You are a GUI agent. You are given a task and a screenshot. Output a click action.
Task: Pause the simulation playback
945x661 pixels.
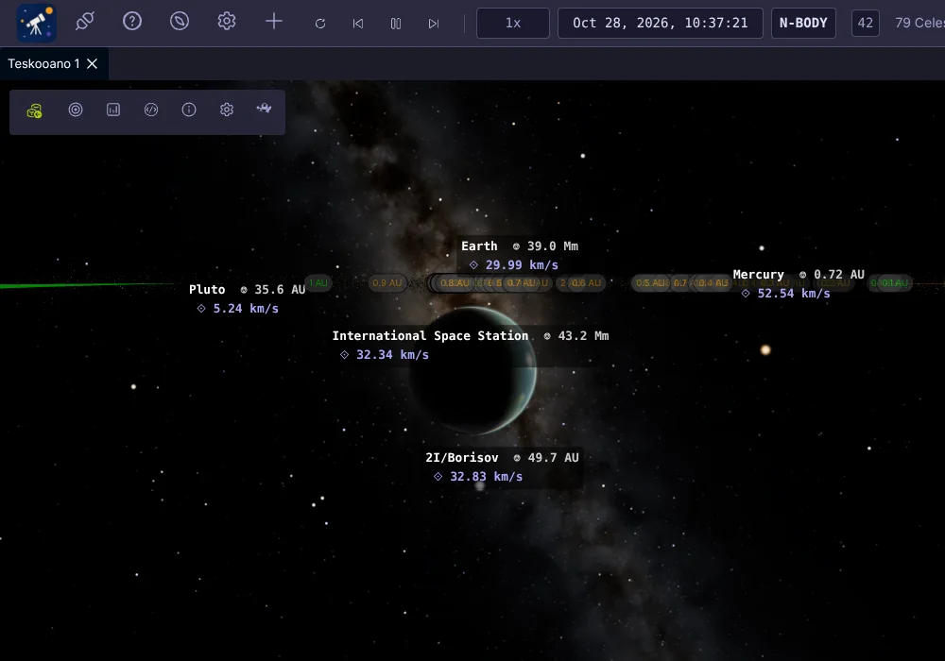(x=395, y=24)
